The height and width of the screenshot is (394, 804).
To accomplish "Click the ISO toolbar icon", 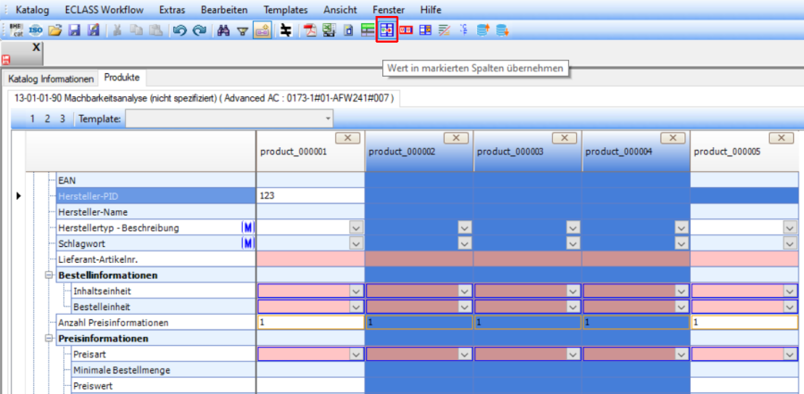I will 36,30.
